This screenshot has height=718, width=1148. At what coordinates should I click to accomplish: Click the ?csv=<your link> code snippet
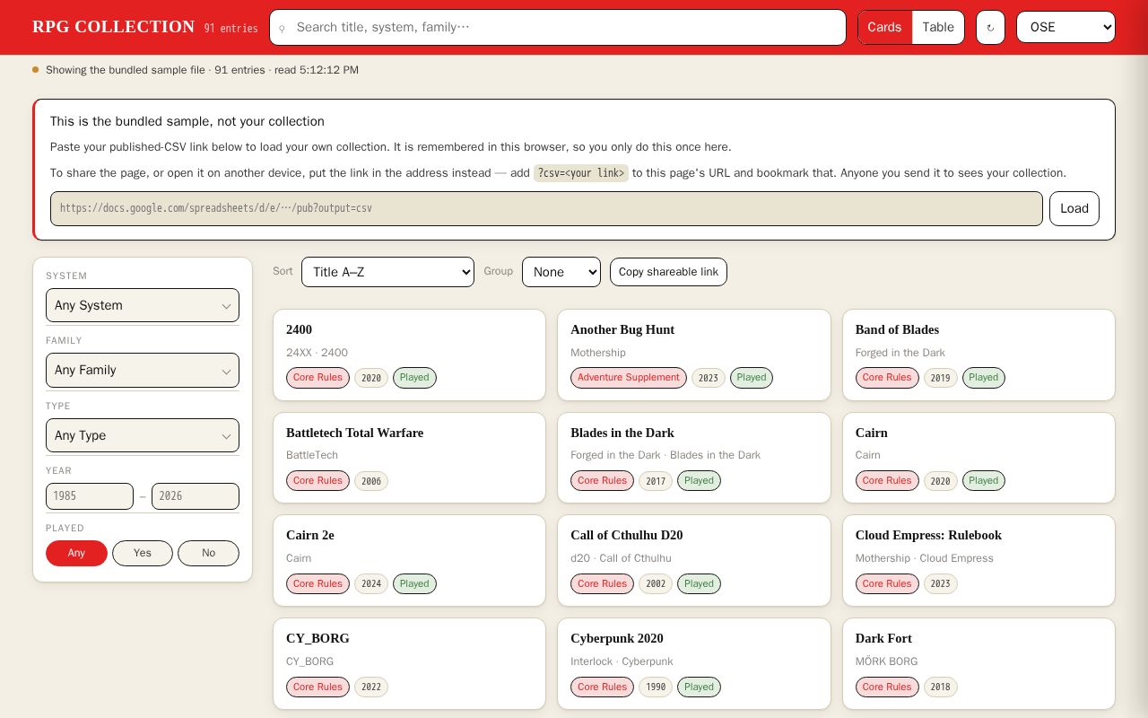[x=581, y=173]
